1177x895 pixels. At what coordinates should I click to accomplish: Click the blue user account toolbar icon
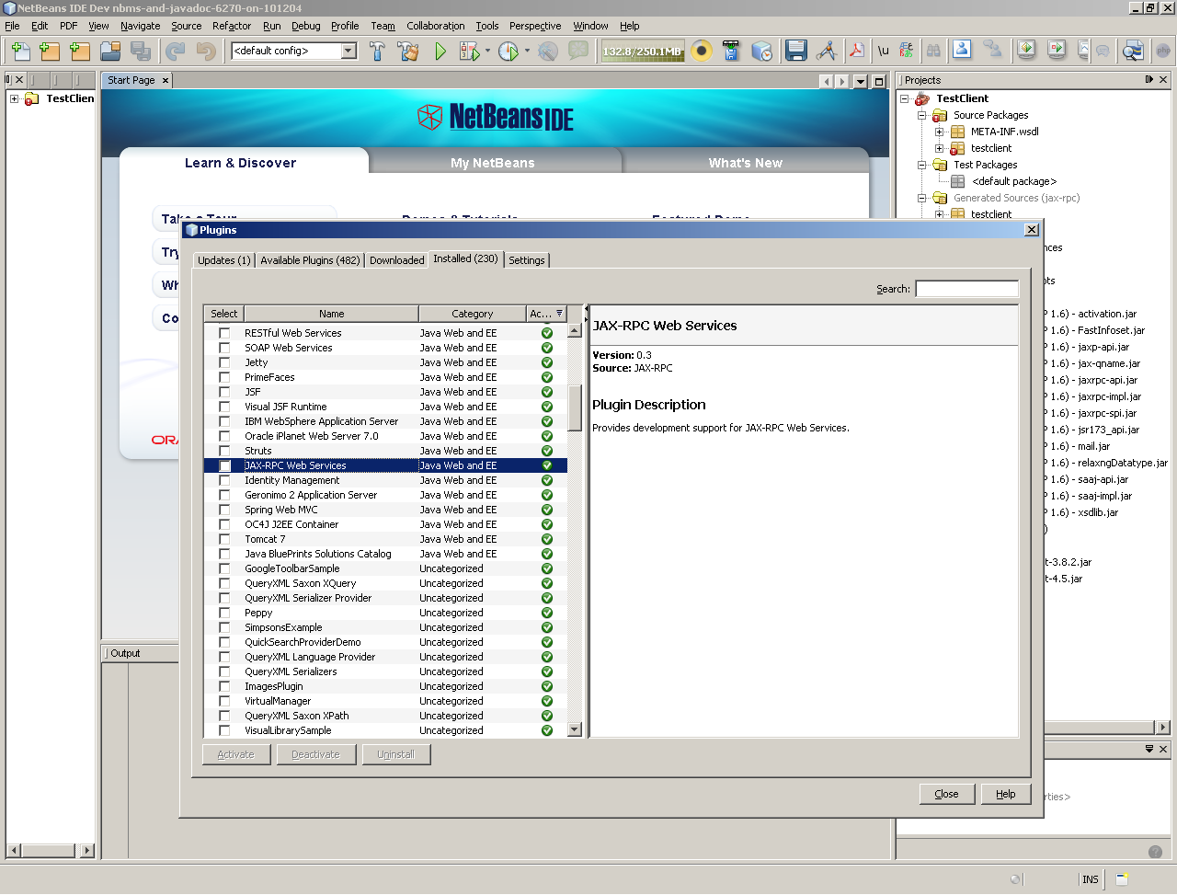click(962, 51)
